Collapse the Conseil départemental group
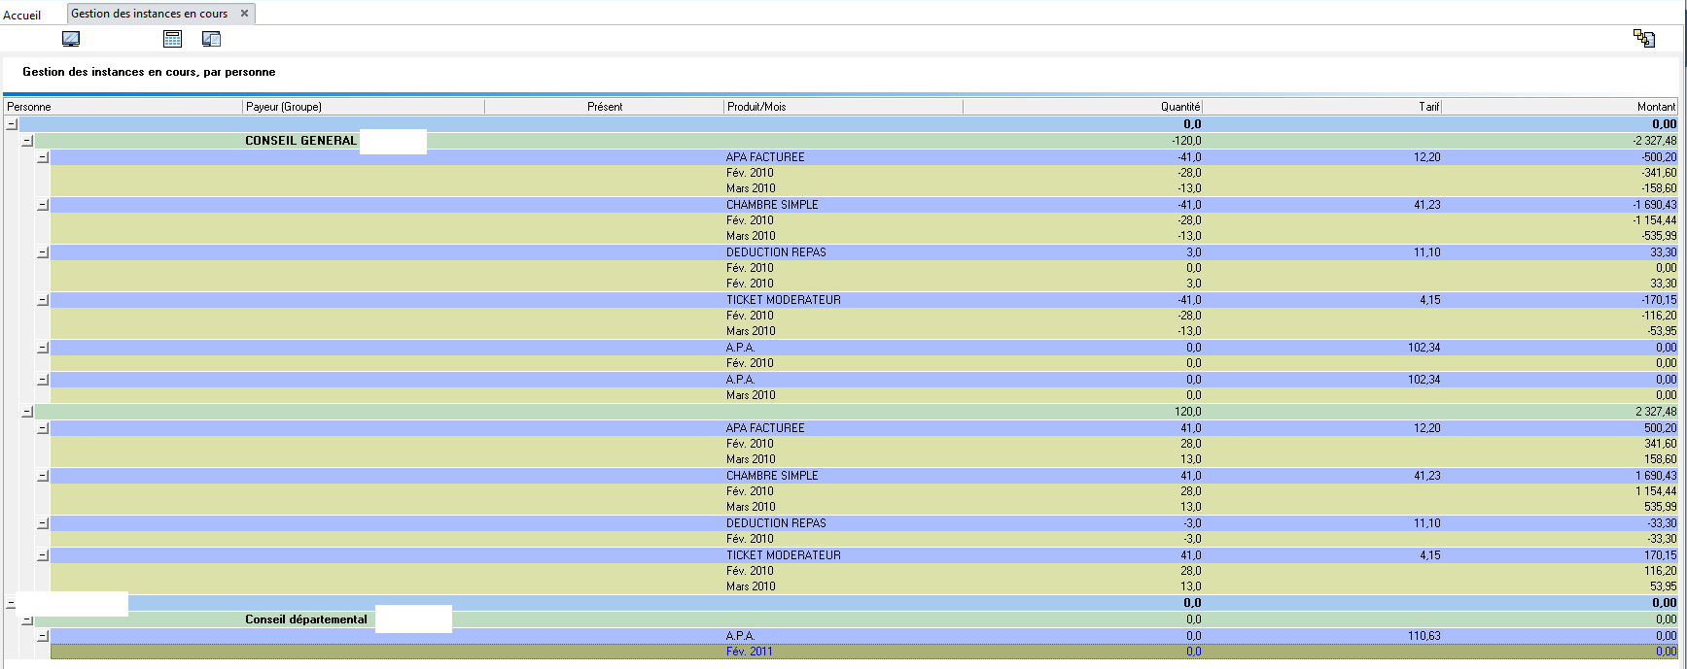Screen dimensions: 1687x669 pyautogui.click(x=27, y=619)
